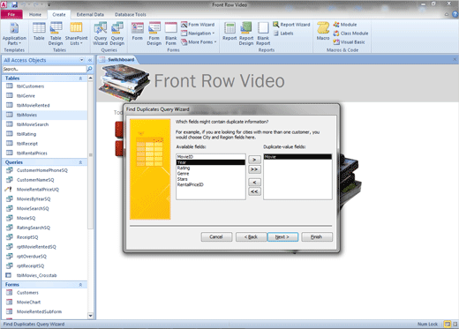The height and width of the screenshot is (329, 459).
Task: Collapse the Queries group
Action: click(80, 162)
